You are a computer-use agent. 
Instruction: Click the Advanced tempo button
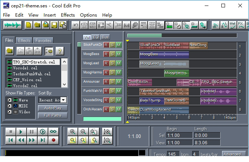(x=234, y=154)
